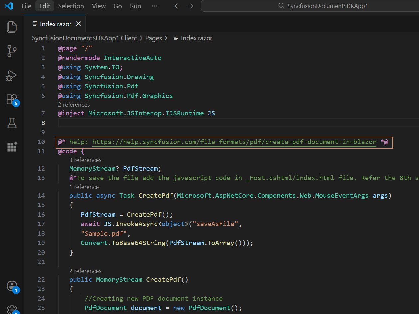Open the Source Control view
Screen dimensions: 419x314
(12, 51)
